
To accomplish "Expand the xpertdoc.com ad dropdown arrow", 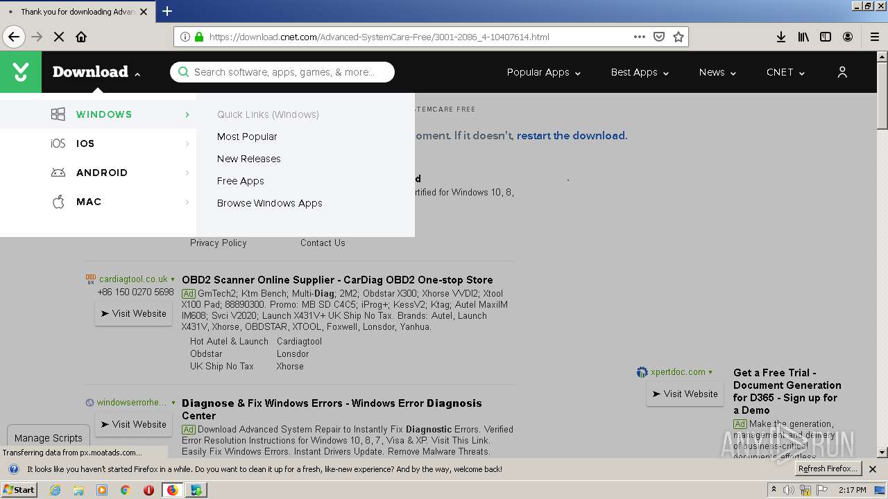I will pyautogui.click(x=710, y=372).
